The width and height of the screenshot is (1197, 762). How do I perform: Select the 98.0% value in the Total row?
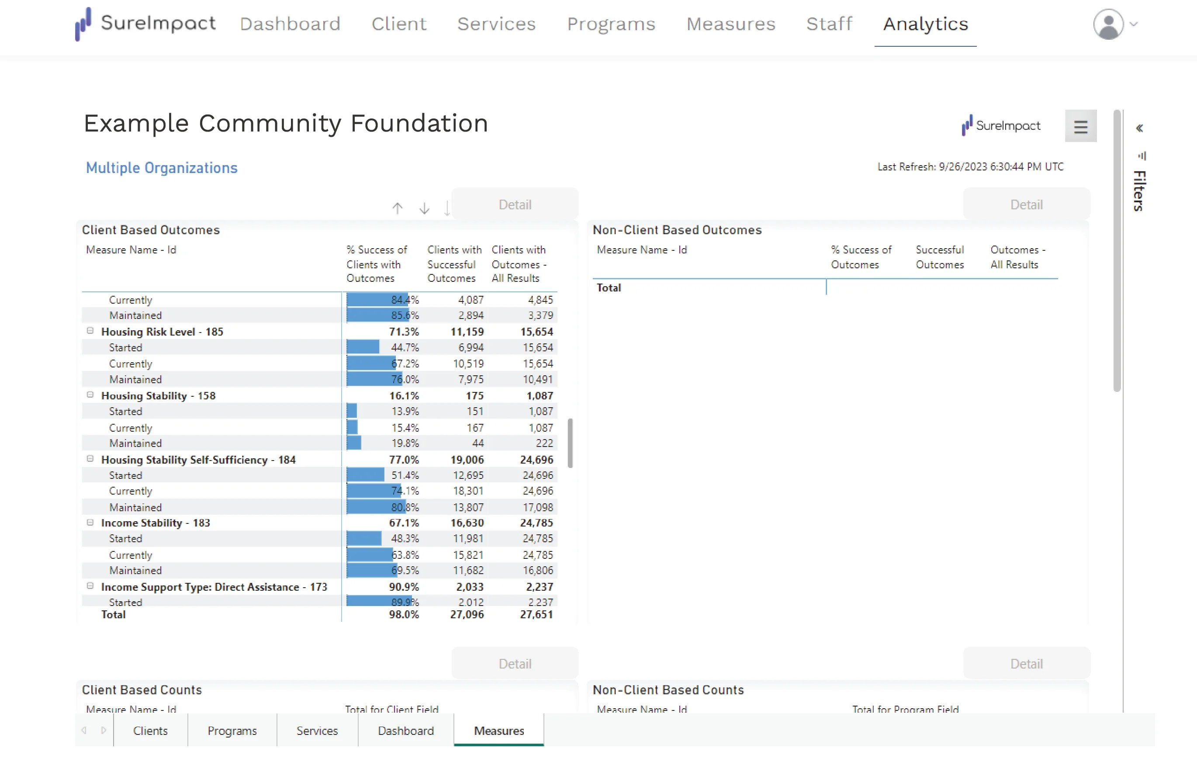point(404,614)
